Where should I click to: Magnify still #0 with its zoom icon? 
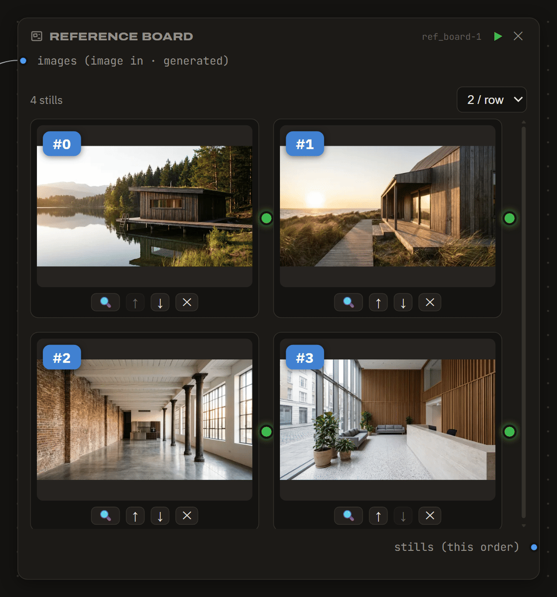coord(105,302)
